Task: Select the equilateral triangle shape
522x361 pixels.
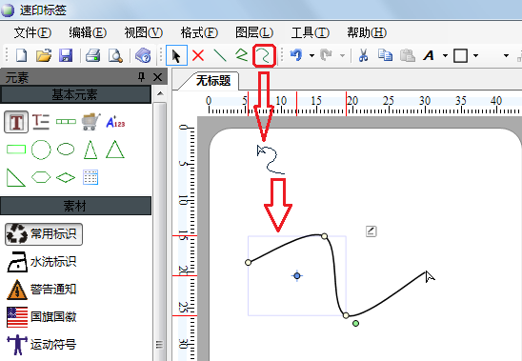Action: point(115,150)
